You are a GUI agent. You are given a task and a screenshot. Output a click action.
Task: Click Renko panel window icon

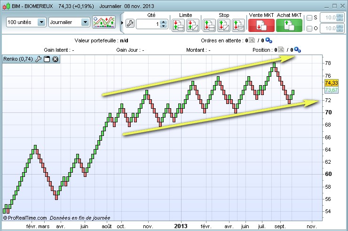[x=47, y=59]
